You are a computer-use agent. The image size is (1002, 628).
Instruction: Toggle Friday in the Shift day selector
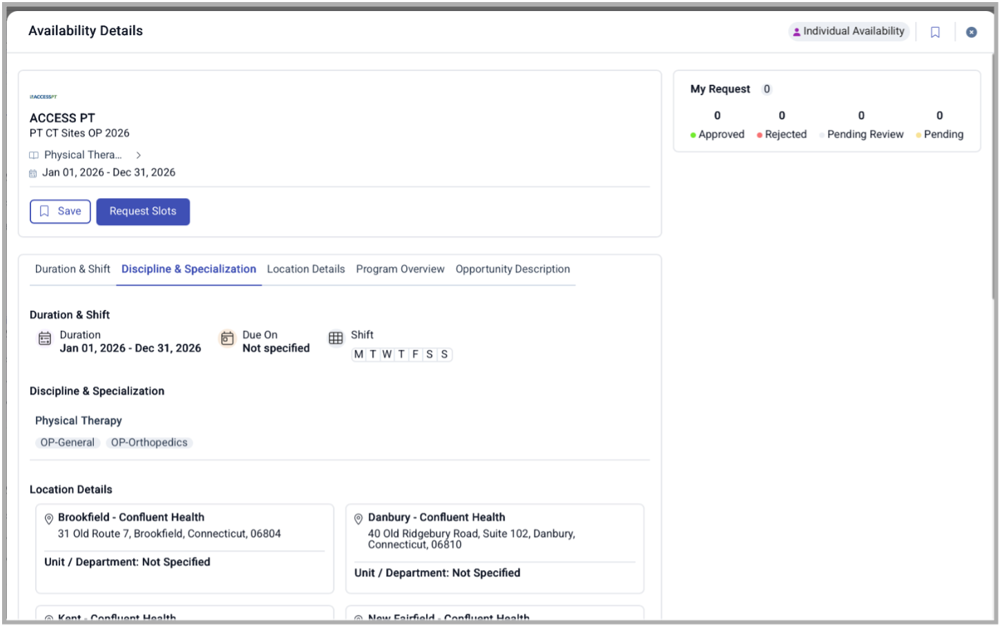coord(415,354)
